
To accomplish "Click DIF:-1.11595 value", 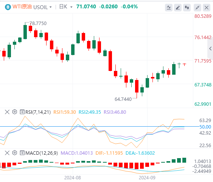I will click(109, 153).
